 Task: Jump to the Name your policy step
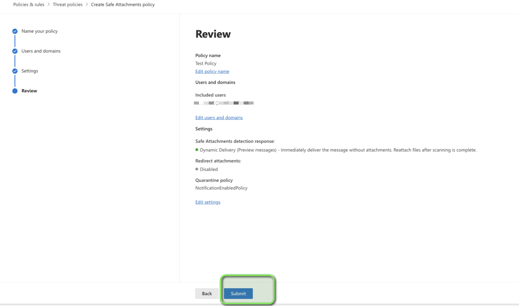(39, 31)
